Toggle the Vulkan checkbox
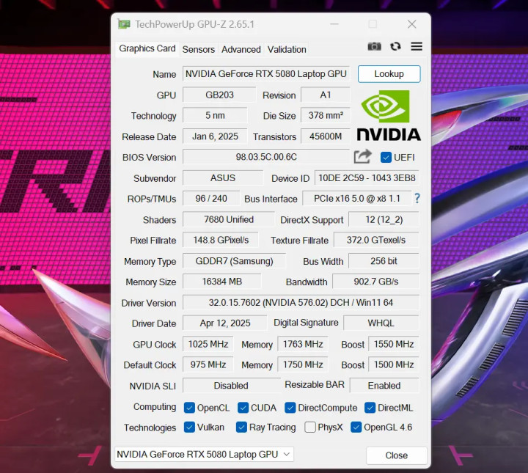 [189, 428]
